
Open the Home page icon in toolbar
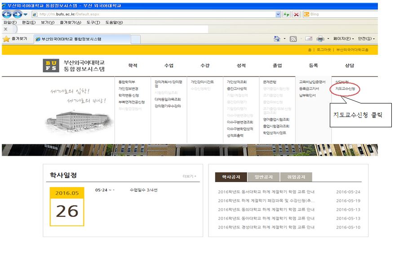point(277,39)
